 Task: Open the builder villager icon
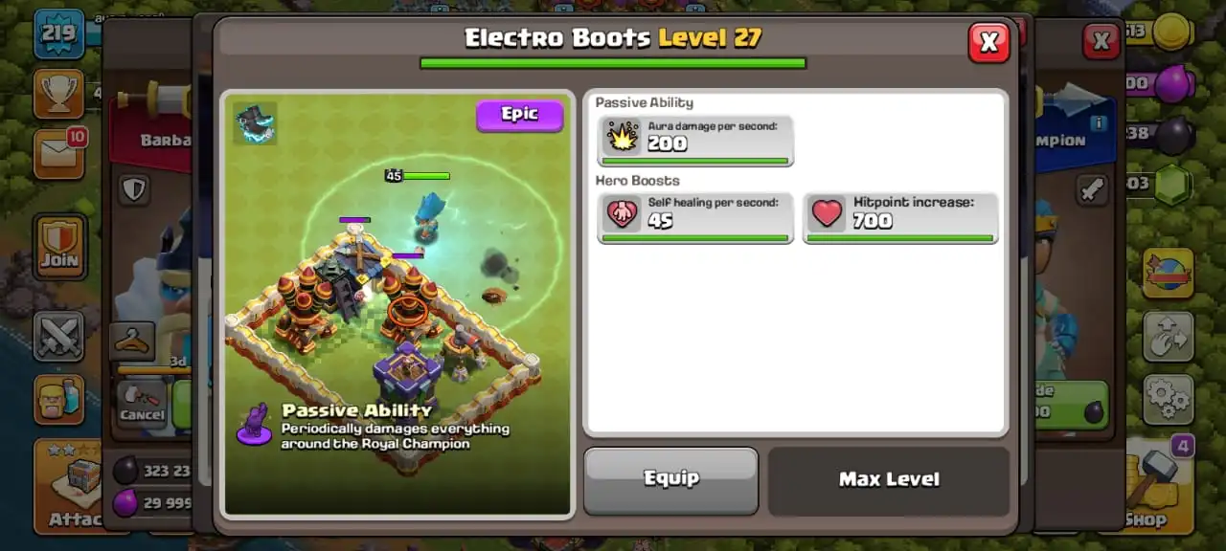[x=59, y=399]
